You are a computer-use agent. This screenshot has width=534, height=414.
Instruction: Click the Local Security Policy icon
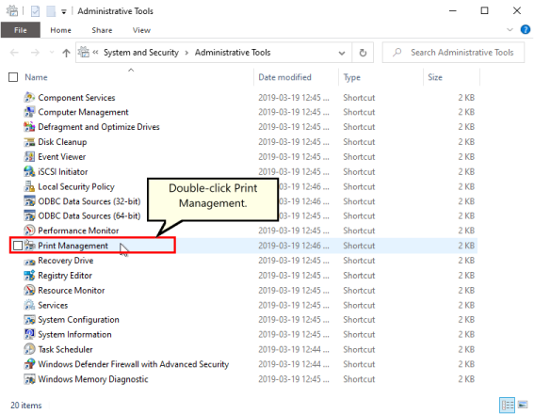[29, 186]
